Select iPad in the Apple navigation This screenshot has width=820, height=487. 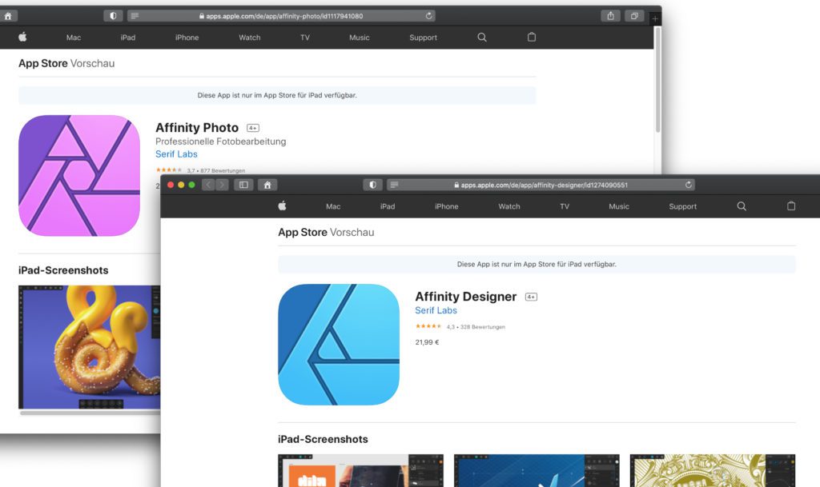387,206
